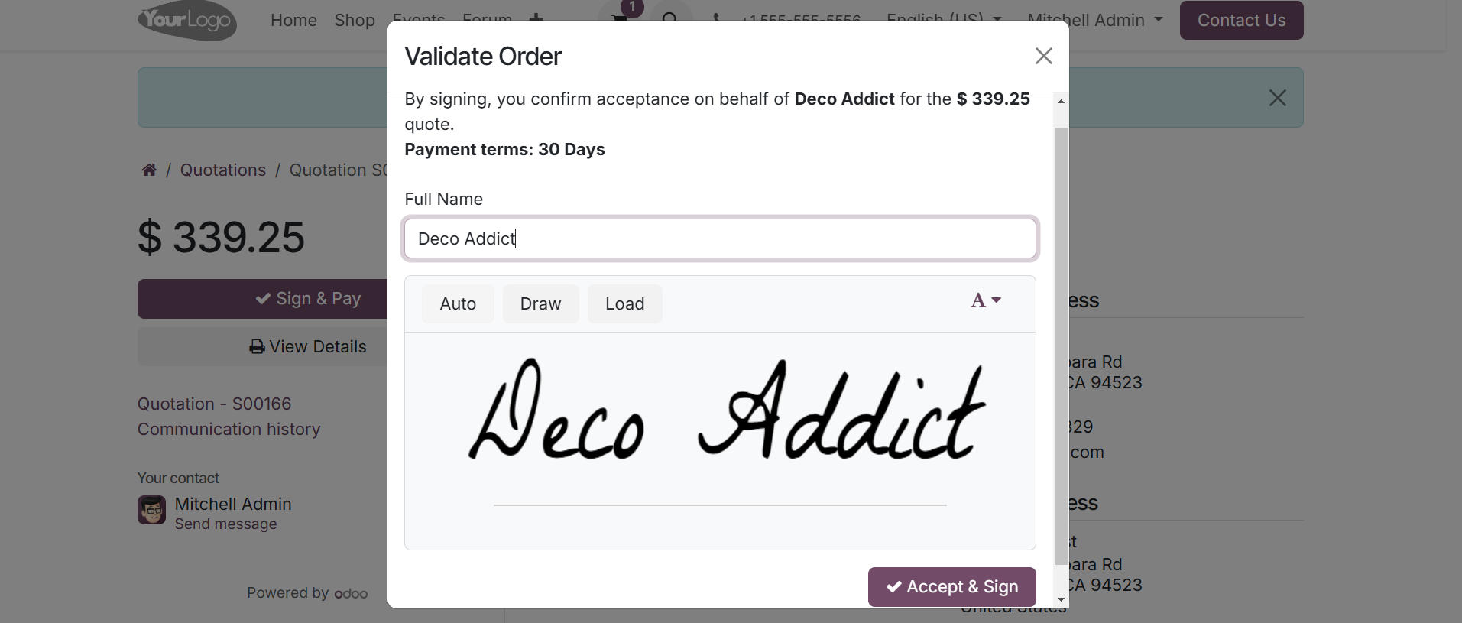Choose the Load signature option
Screen dimensions: 1462x623
click(x=624, y=304)
